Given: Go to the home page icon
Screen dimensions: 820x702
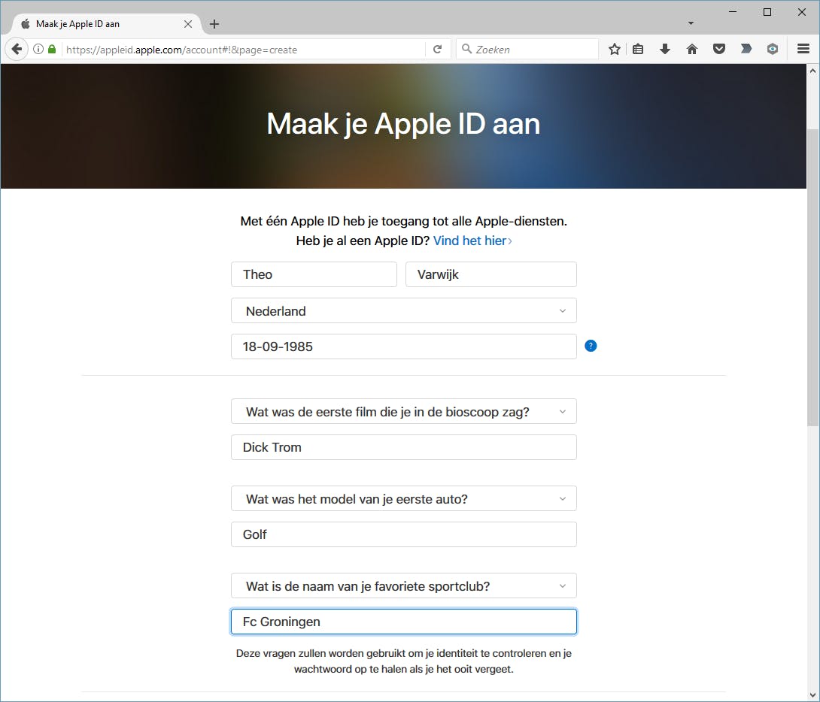Looking at the screenshot, I should tap(692, 49).
